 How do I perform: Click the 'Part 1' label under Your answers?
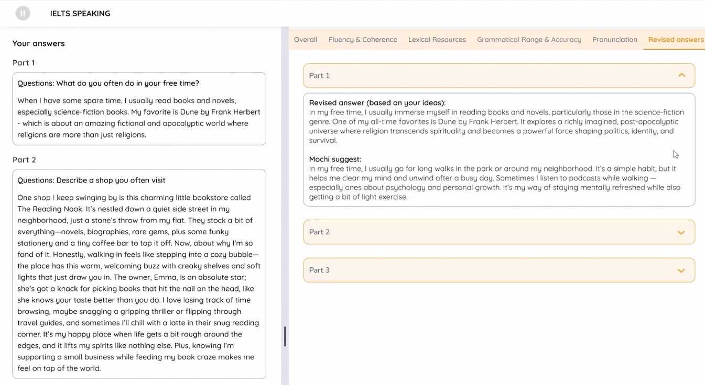24,63
